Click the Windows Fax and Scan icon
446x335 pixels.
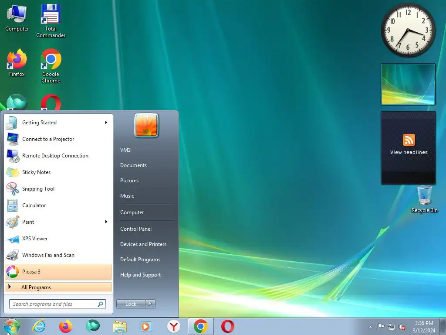point(12,255)
